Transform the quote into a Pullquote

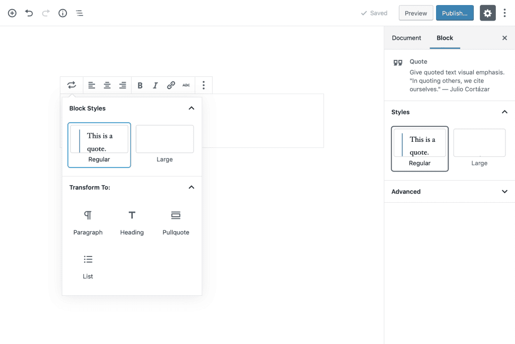[x=176, y=221]
